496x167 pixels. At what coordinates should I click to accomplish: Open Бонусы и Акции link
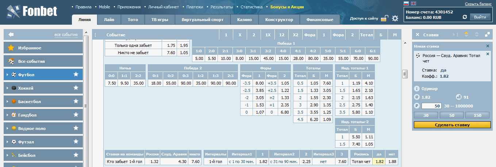pos(287,7)
